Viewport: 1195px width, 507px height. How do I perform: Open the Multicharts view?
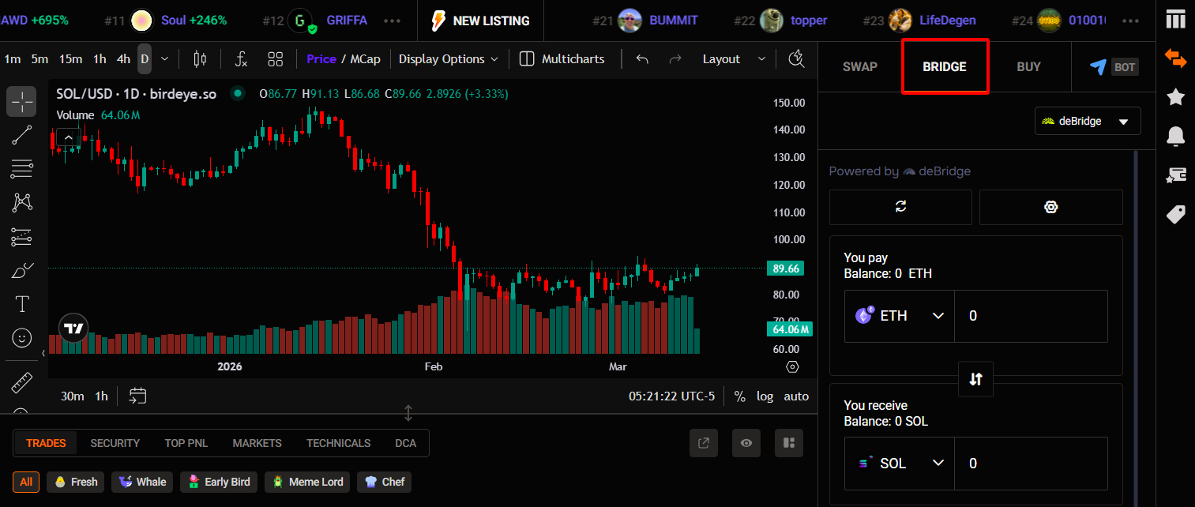click(x=562, y=59)
